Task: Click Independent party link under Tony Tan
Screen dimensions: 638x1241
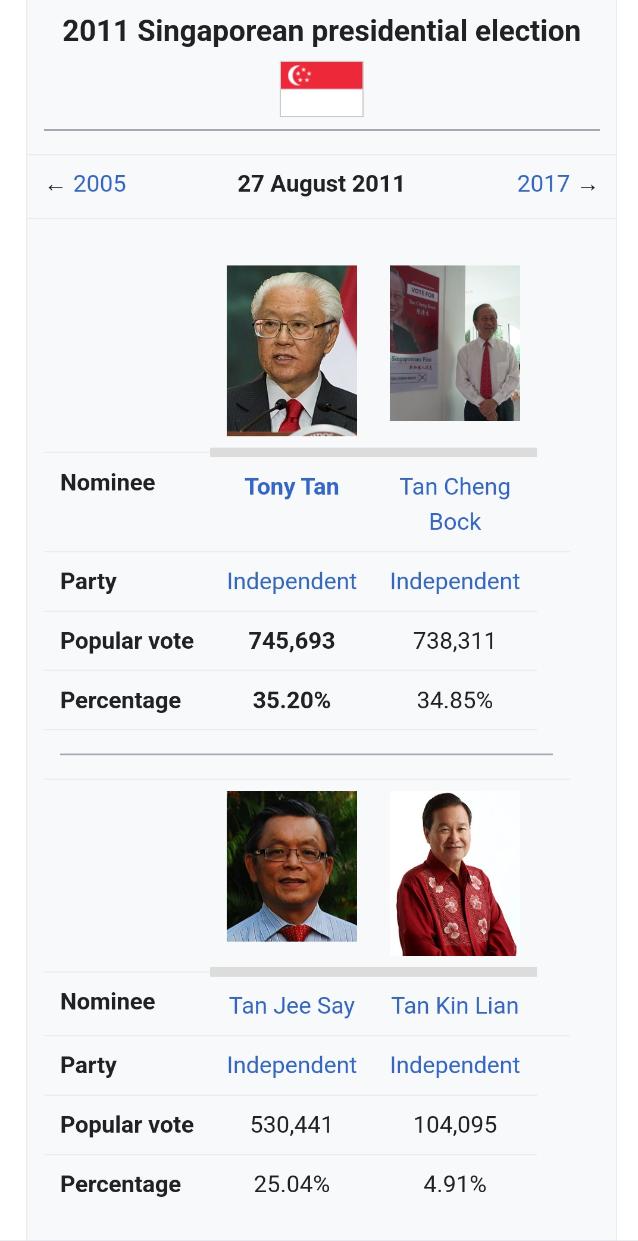Action: point(292,582)
